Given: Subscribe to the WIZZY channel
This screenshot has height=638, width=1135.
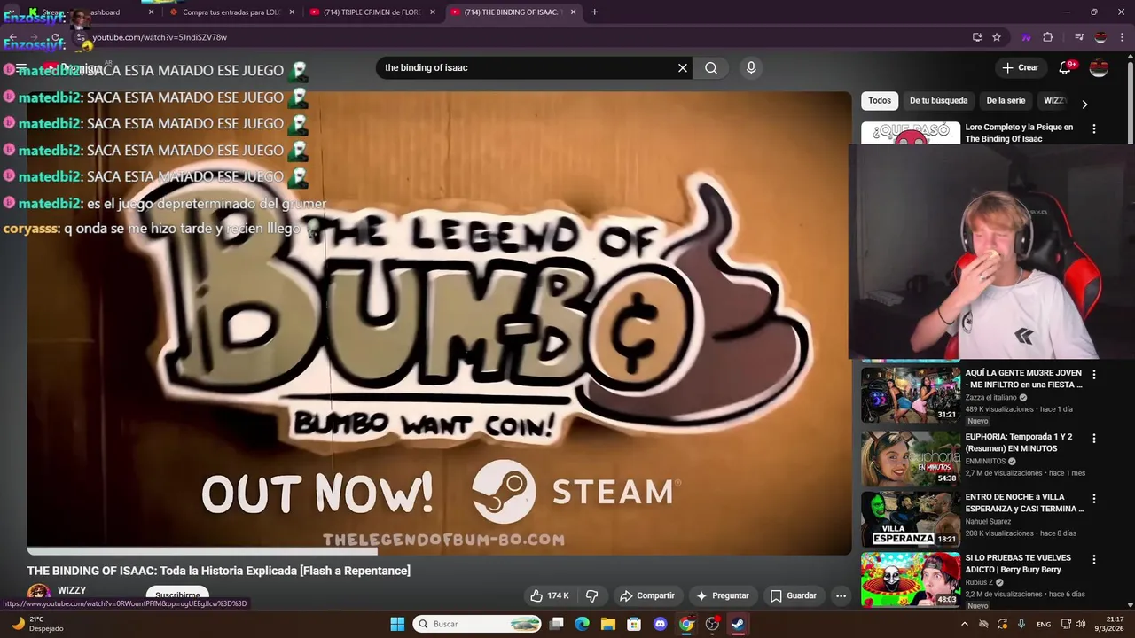Looking at the screenshot, I should coord(177,595).
